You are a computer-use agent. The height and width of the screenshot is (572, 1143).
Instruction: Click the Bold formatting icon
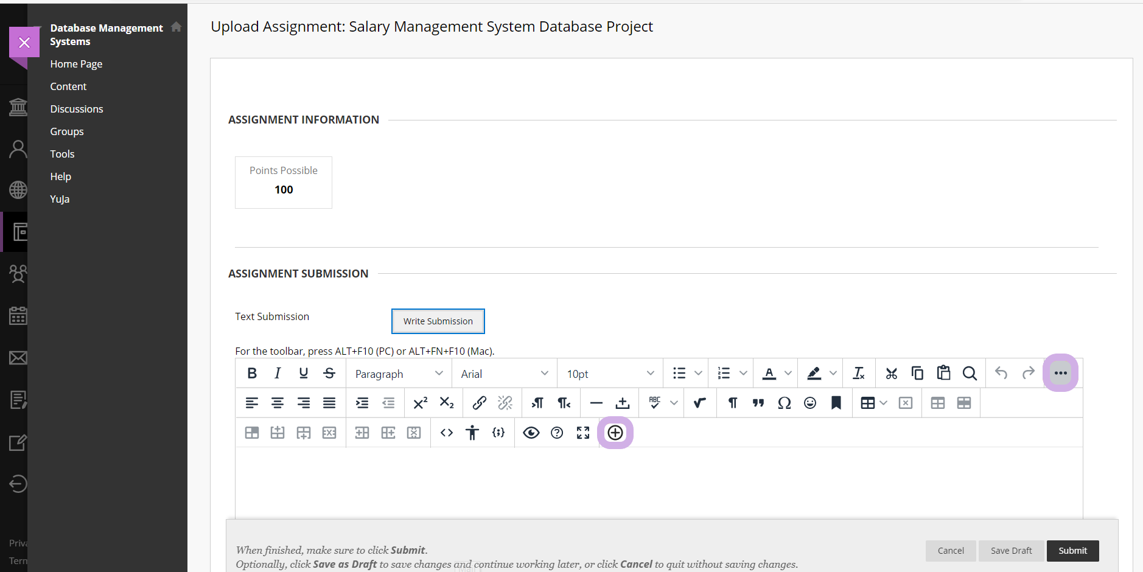pyautogui.click(x=252, y=373)
